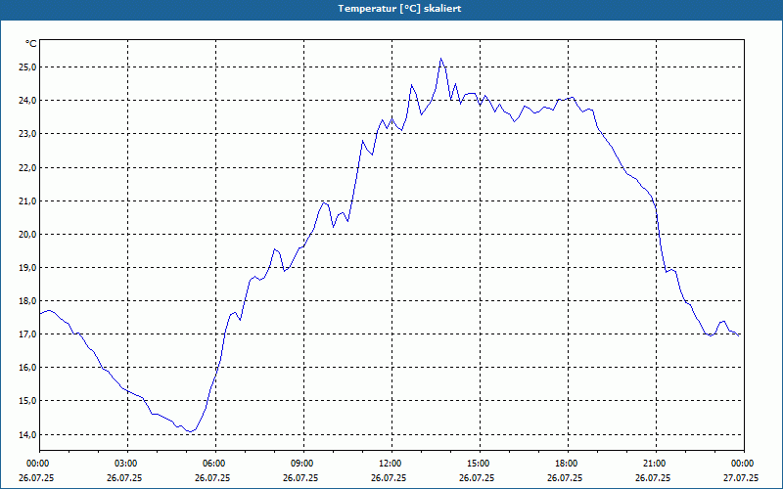The image size is (783, 489).
Task: Select the '25,0' y-axis label
Action: coord(25,67)
